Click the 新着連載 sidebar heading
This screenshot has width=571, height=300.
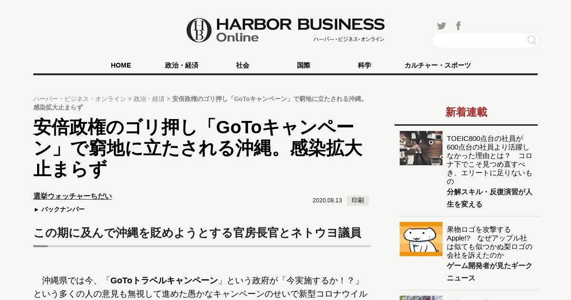click(466, 112)
